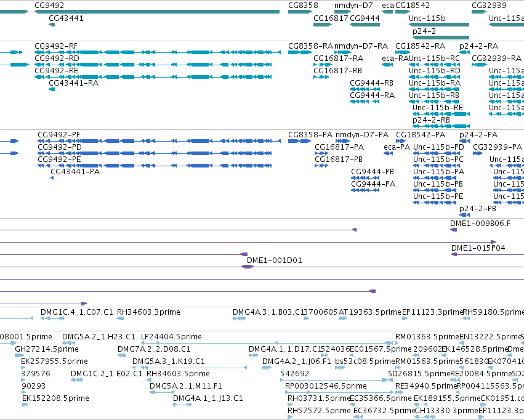Viewport: 524px width, 420px height.
Task: Select the nmdyn-D7-RA transcript label
Action: [361, 46]
